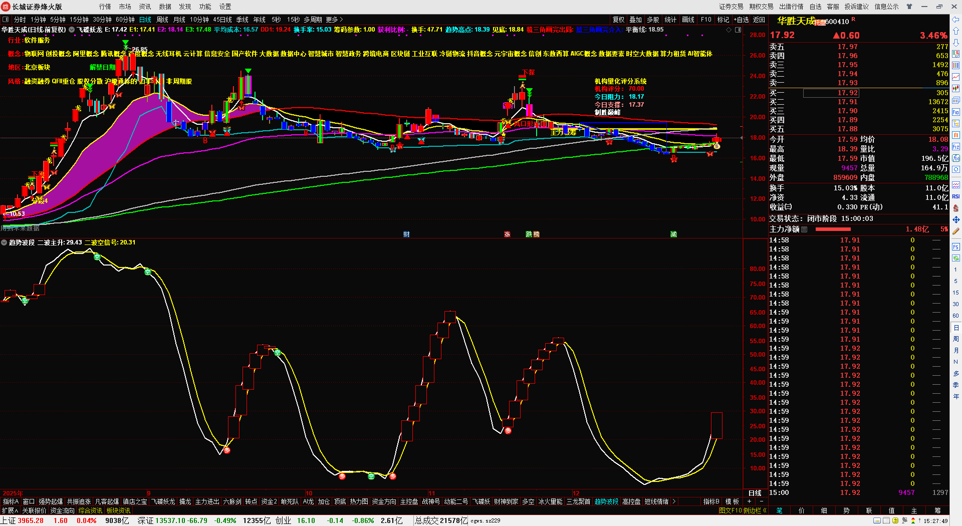Image resolution: width=962 pixels, height=526 pixels.
Task: Click the skin/theme shirt icon
Action: 909,7
